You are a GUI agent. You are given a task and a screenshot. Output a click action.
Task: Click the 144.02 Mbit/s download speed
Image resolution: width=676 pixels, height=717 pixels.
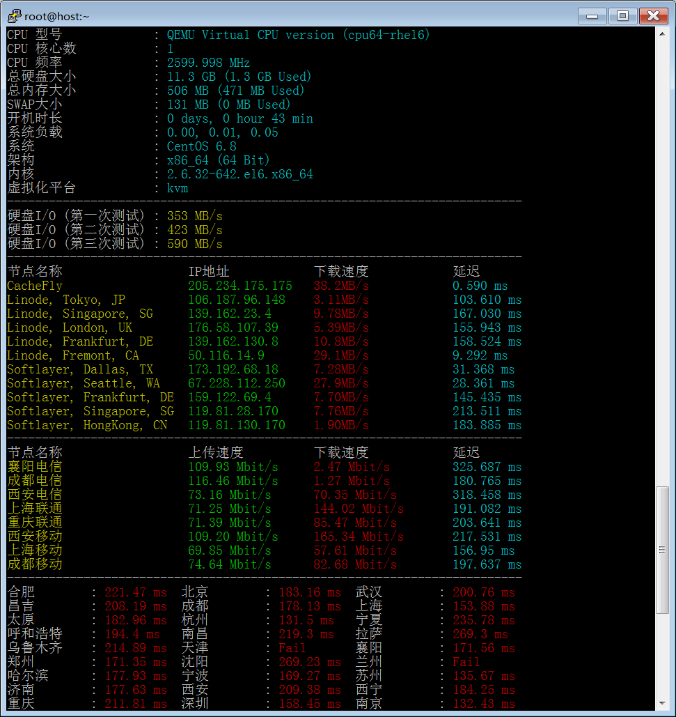(359, 509)
